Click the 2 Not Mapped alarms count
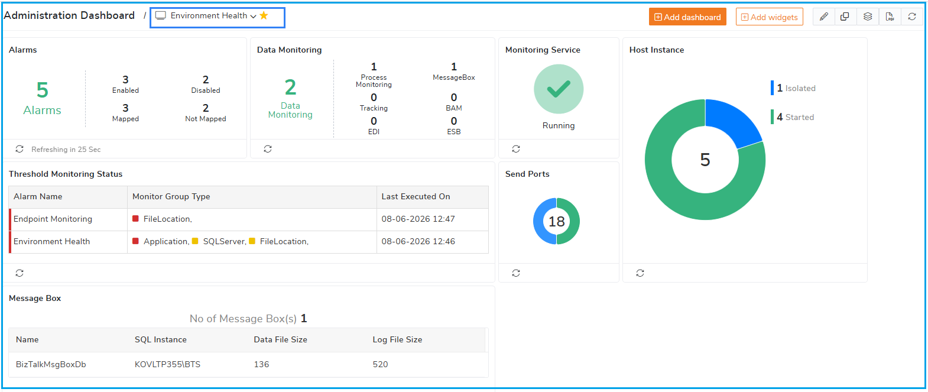The width and height of the screenshot is (928, 392). (x=206, y=108)
